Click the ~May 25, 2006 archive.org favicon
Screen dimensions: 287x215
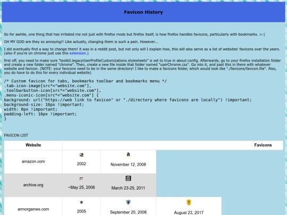81,178
